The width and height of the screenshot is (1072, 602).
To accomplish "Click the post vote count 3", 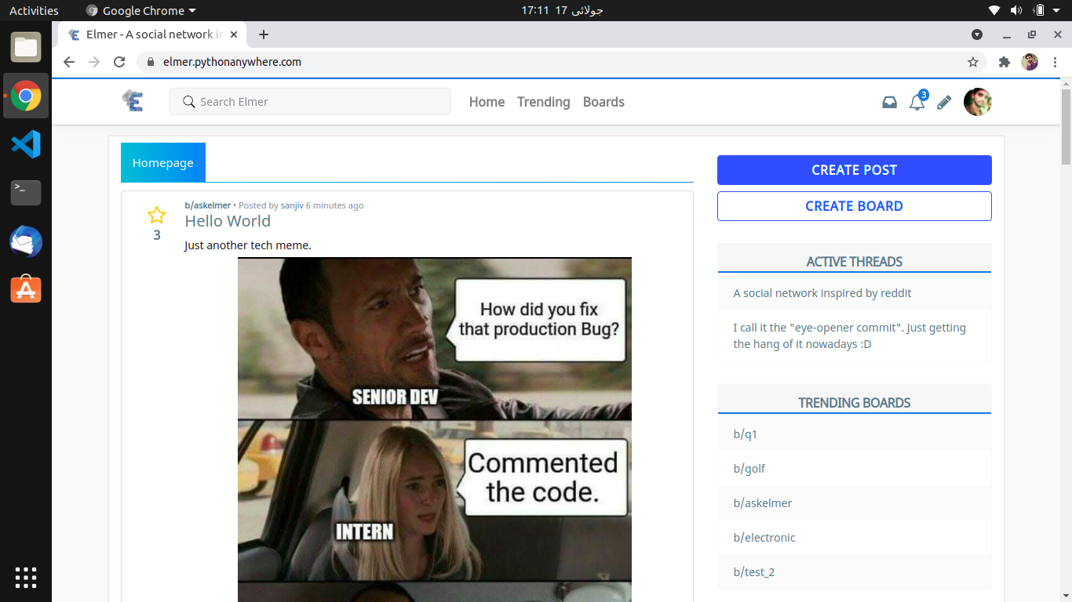I will (x=157, y=235).
